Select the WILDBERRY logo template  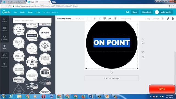(32, 75)
